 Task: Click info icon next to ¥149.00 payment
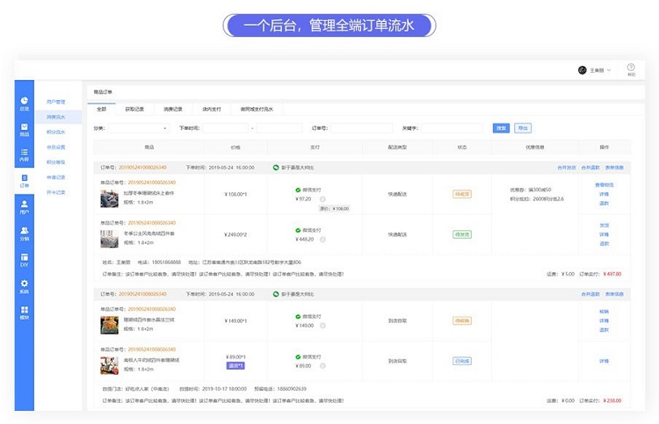coord(322,326)
